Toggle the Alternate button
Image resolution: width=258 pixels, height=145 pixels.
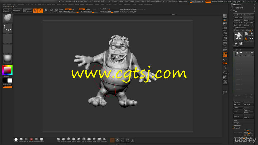point(7,87)
